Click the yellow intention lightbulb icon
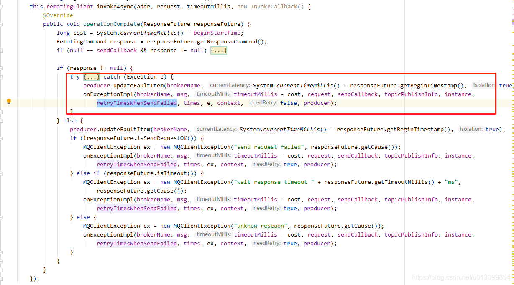514x285 pixels. pos(9,101)
